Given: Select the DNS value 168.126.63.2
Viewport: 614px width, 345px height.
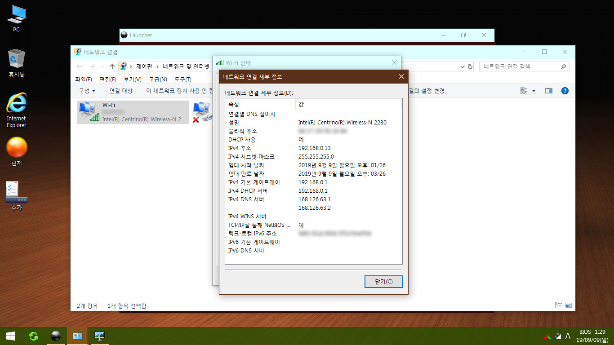Looking at the screenshot, I should pos(315,208).
